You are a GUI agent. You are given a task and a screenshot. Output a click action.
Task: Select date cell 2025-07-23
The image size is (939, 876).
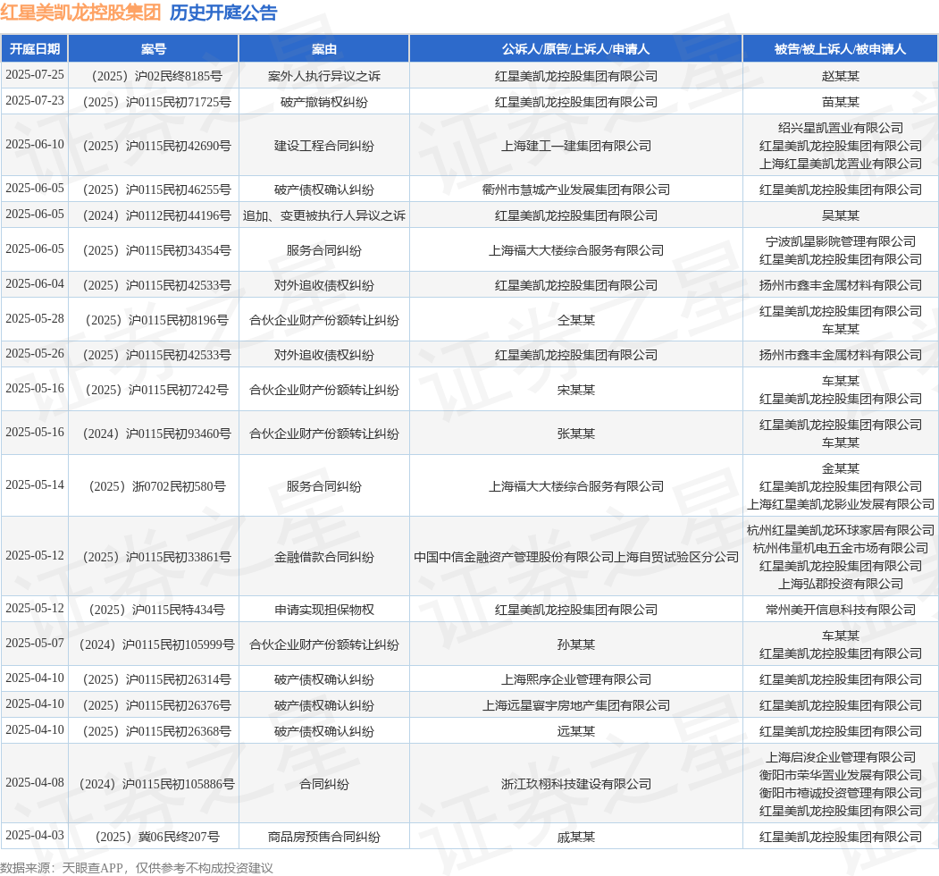point(35,100)
